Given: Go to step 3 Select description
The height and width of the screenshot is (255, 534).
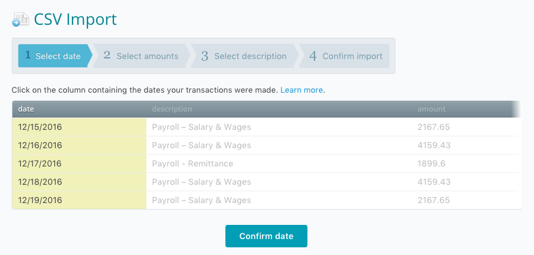Looking at the screenshot, I should click(x=243, y=56).
